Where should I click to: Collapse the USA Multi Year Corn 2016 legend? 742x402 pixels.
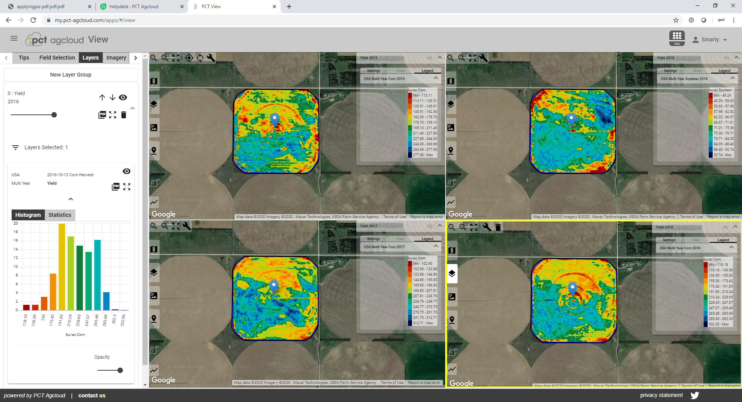(x=732, y=247)
